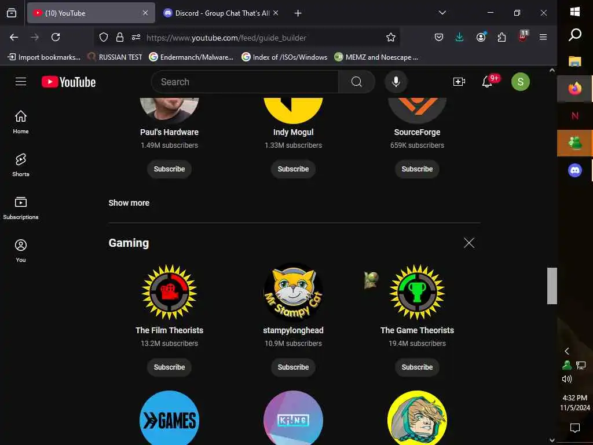Subscribe to The Film Theorists
The width and height of the screenshot is (593, 445).
coord(169,367)
